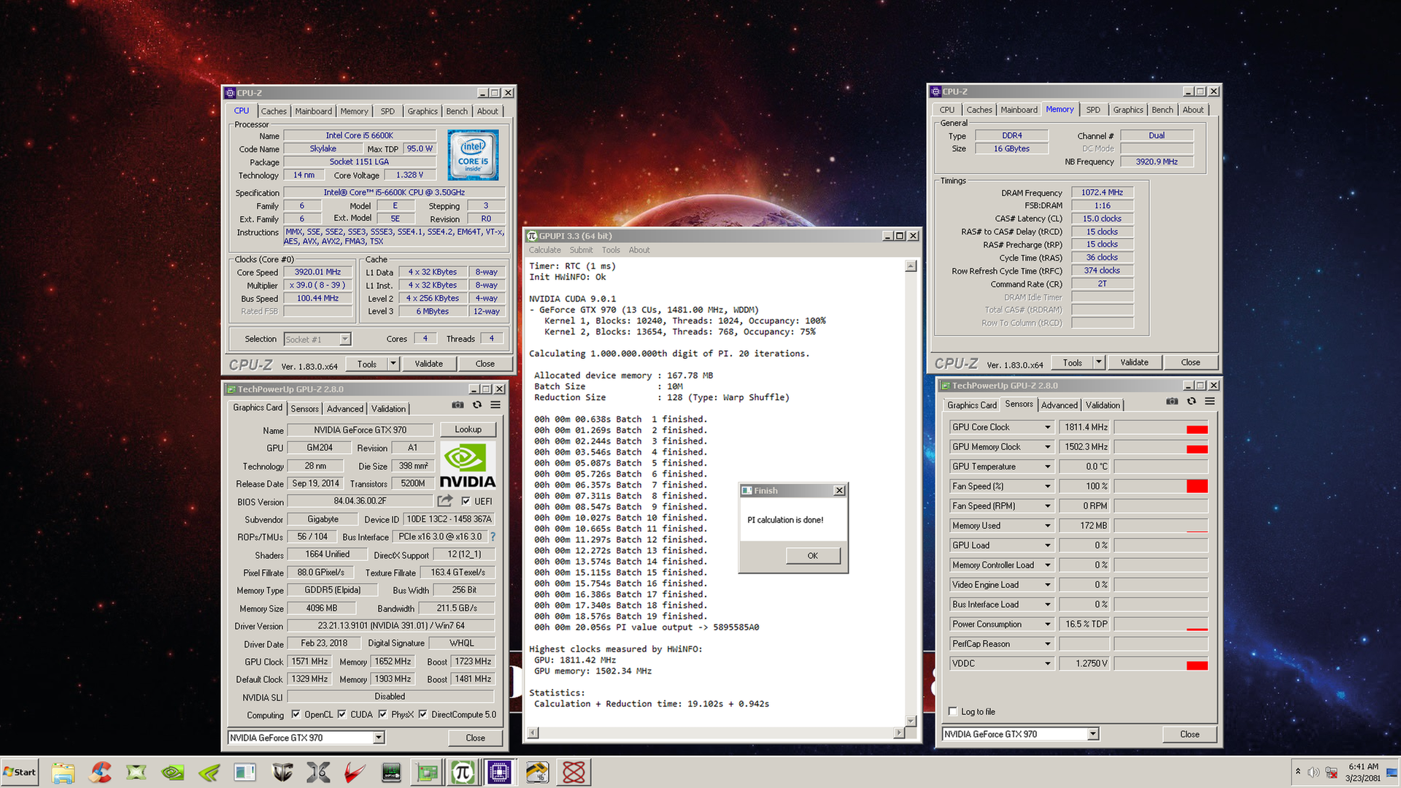Expand the Power Consumption sensor dropdown
The image size is (1401, 788).
(1047, 624)
